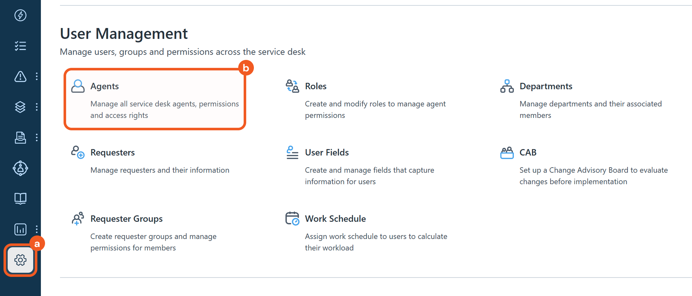
Task: Open the stacked layers assets icon
Action: (20, 107)
